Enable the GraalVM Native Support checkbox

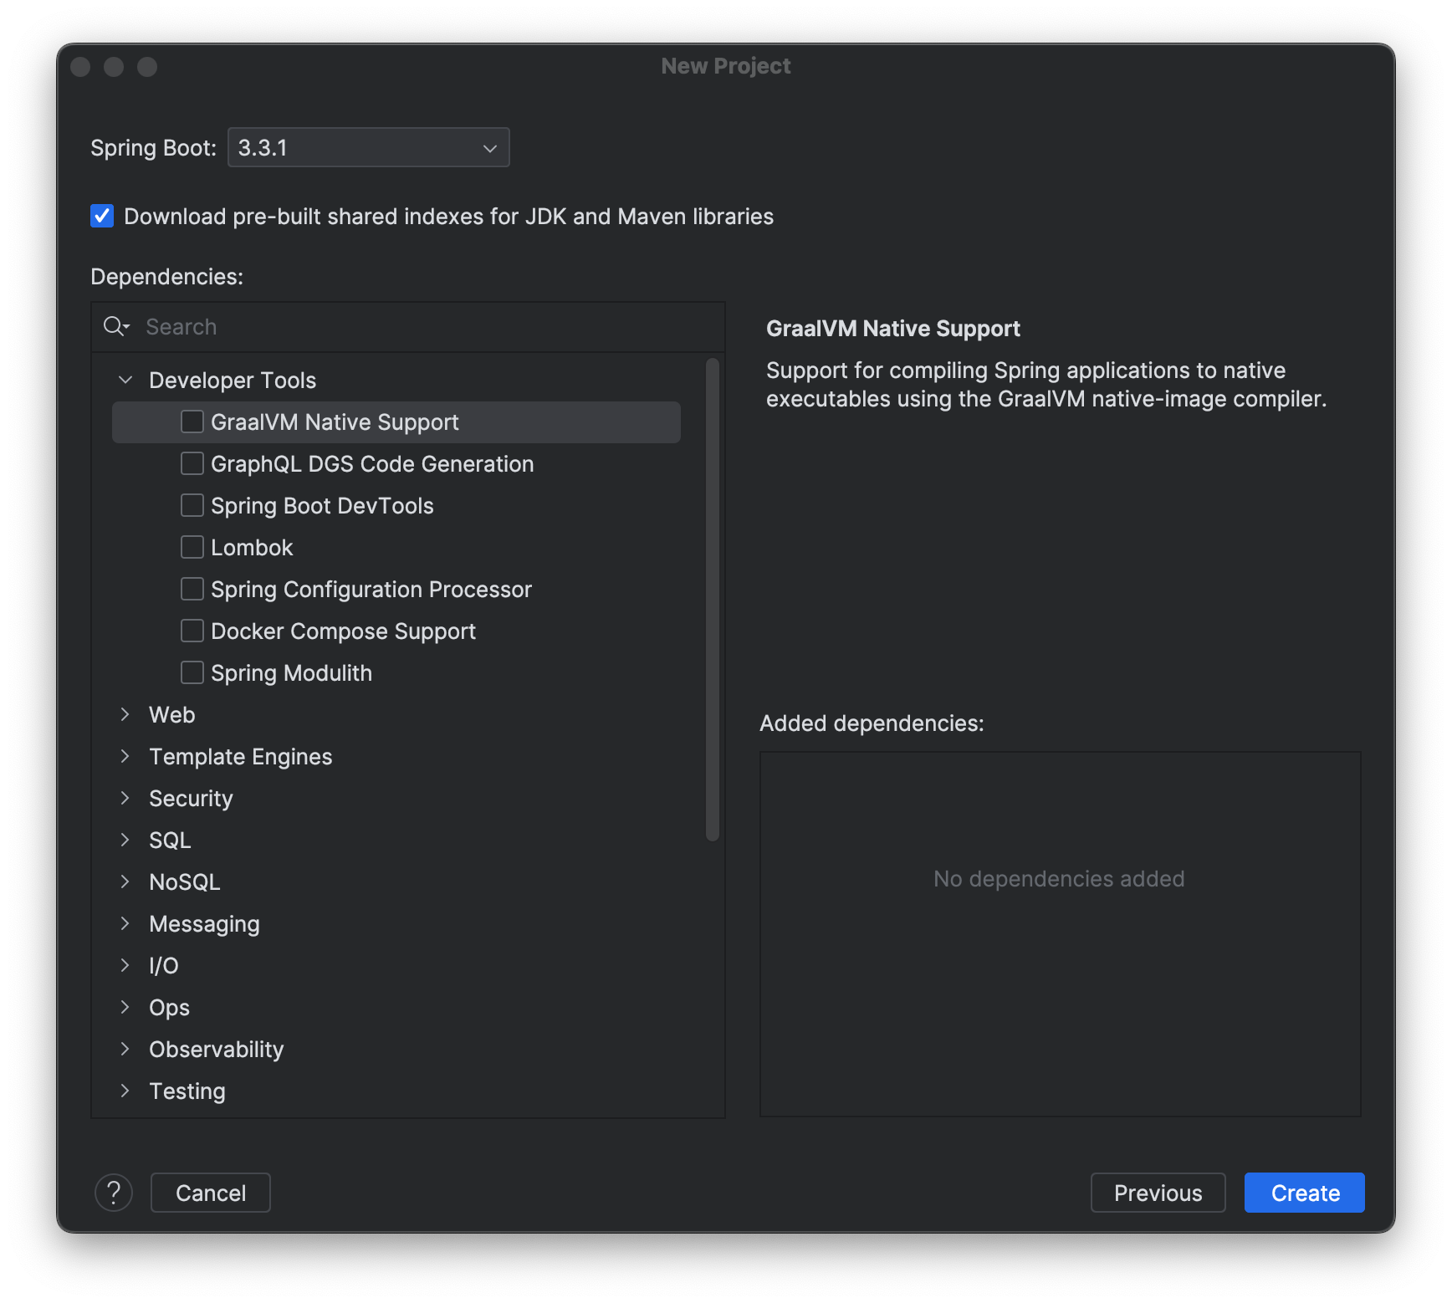pos(192,422)
